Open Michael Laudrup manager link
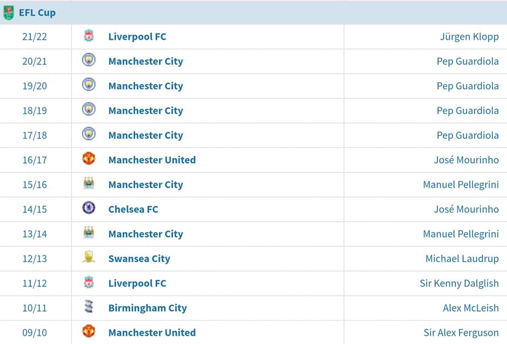The image size is (507, 344). [462, 259]
